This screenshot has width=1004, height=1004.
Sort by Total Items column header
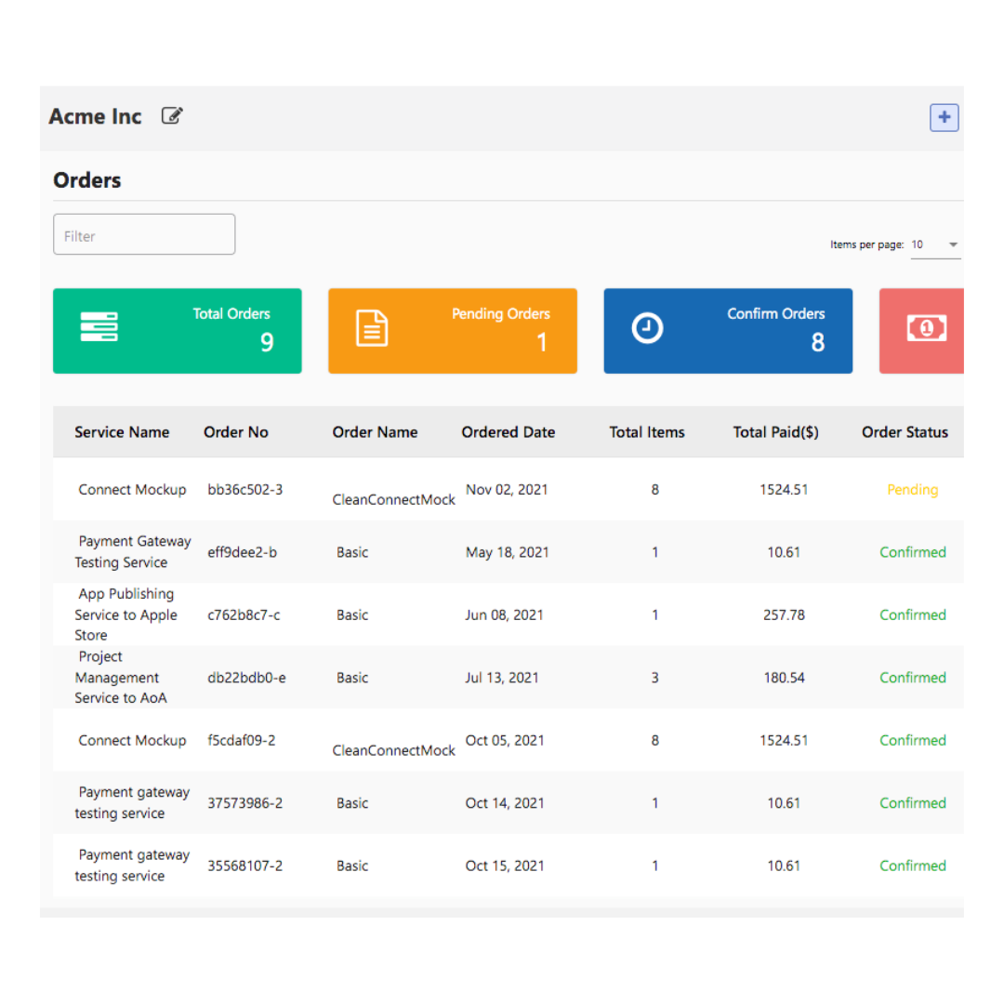(647, 432)
